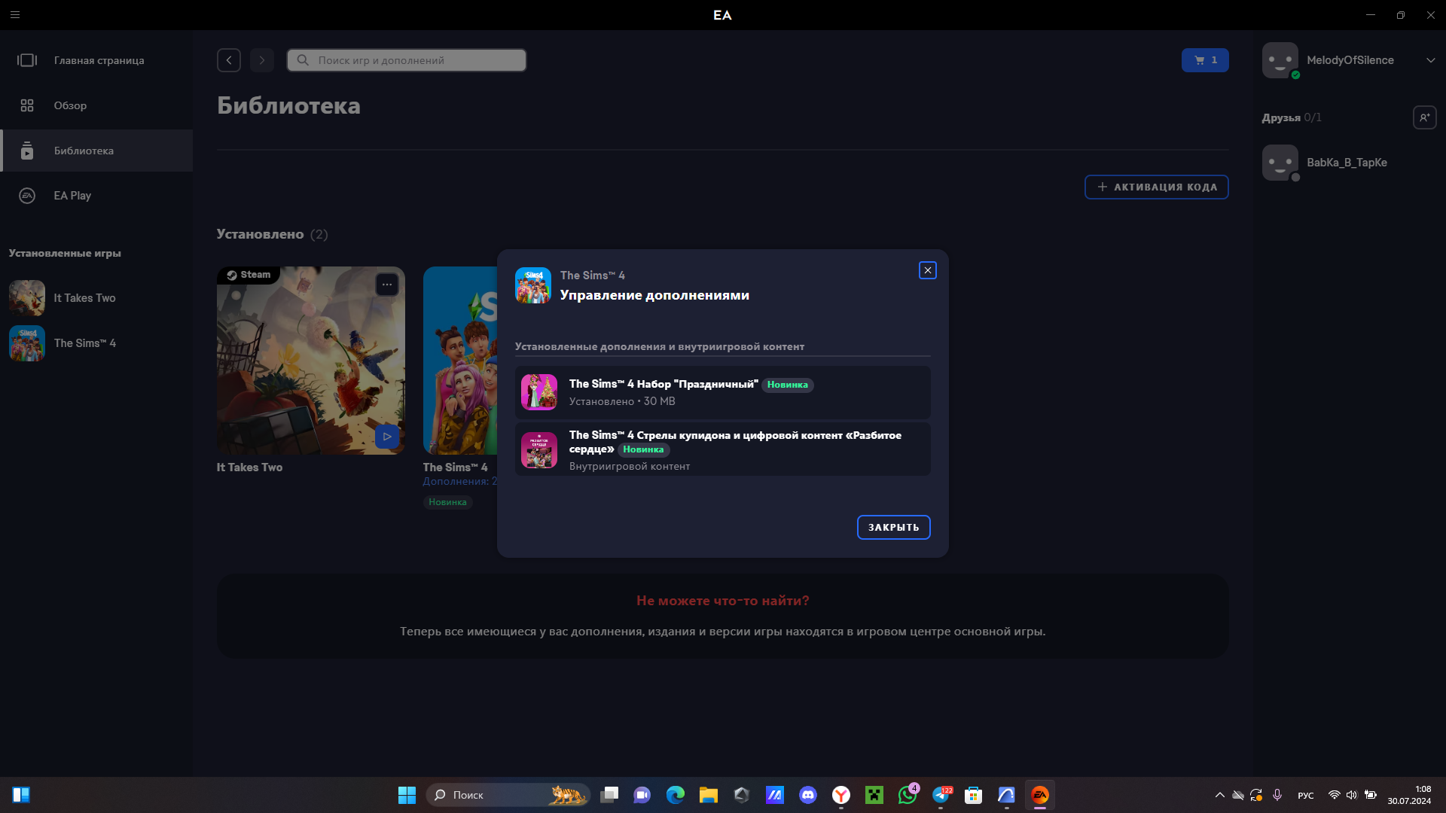This screenshot has width=1446, height=813.
Task: Select the Стрелы купидона add-on row
Action: tap(723, 449)
